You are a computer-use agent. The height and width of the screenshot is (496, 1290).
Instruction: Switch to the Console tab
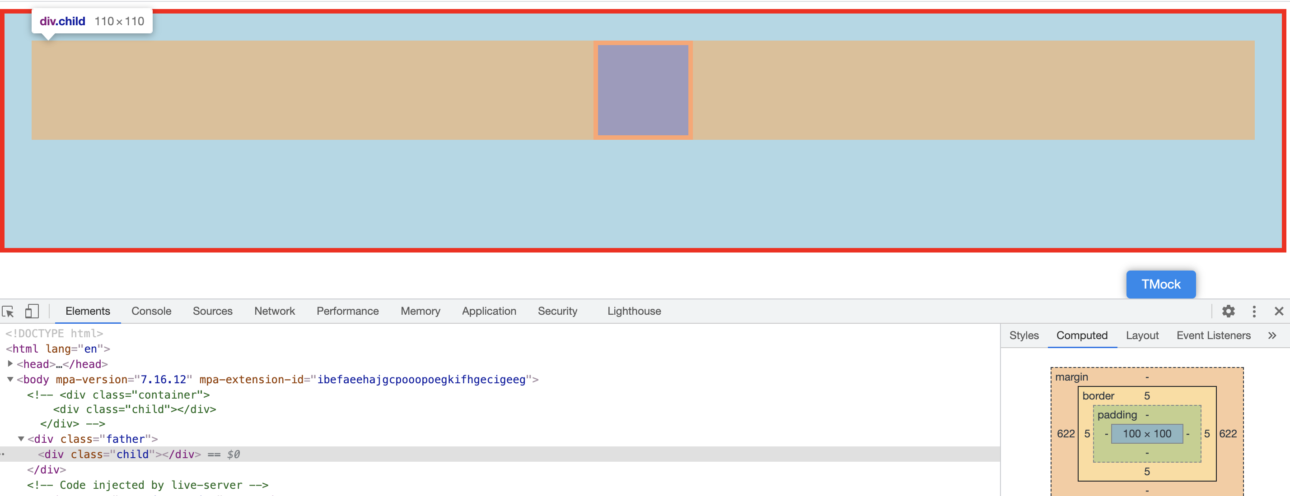tap(151, 311)
